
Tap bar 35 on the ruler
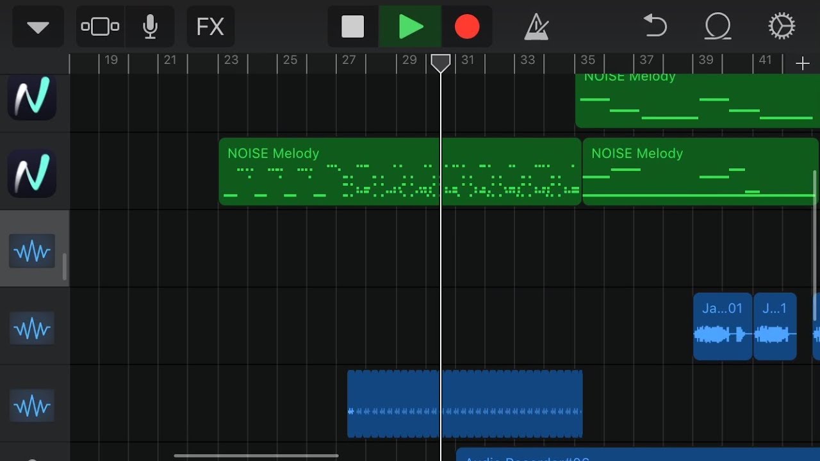[587, 60]
